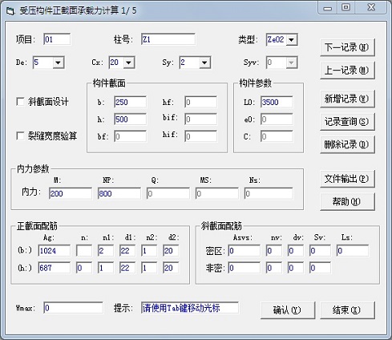Open the Cx dropdown showing 20
This screenshot has height=340, width=392.
coord(129,63)
